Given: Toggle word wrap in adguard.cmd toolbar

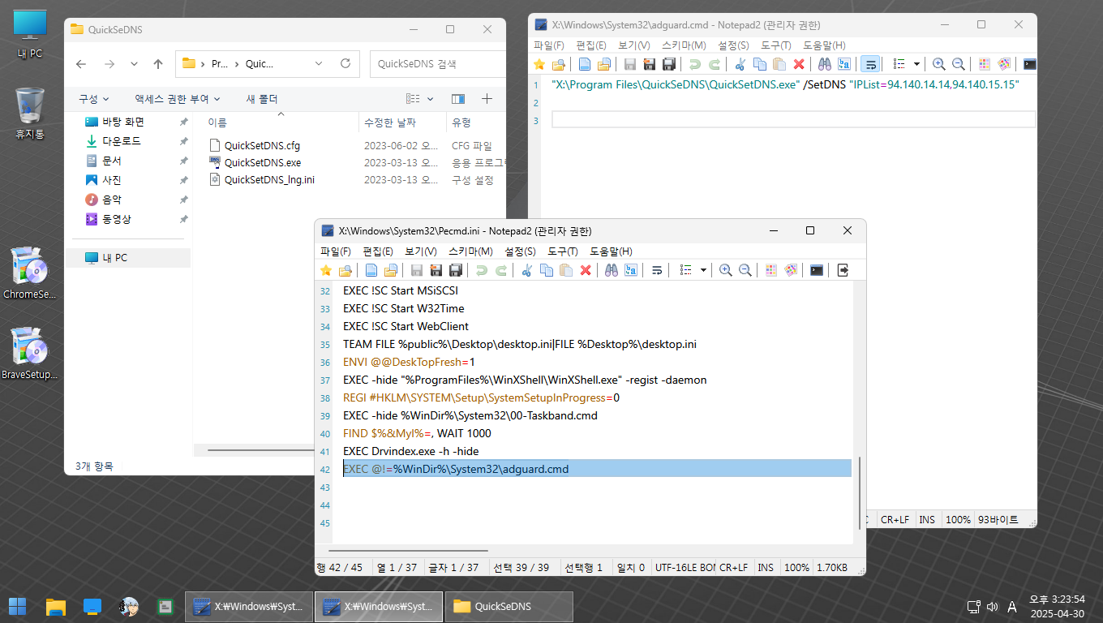Looking at the screenshot, I should pos(870,64).
